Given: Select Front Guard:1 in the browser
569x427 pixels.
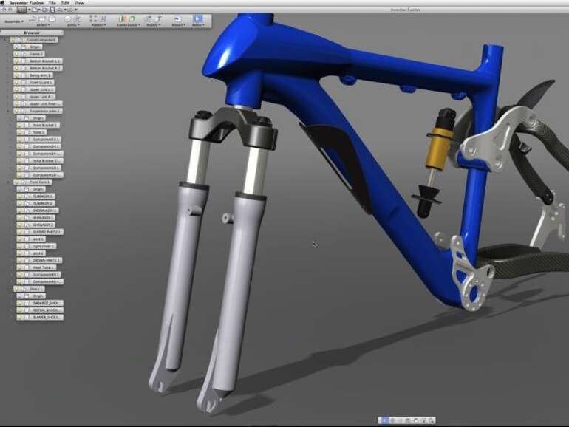Looking at the screenshot, I should point(38,83).
